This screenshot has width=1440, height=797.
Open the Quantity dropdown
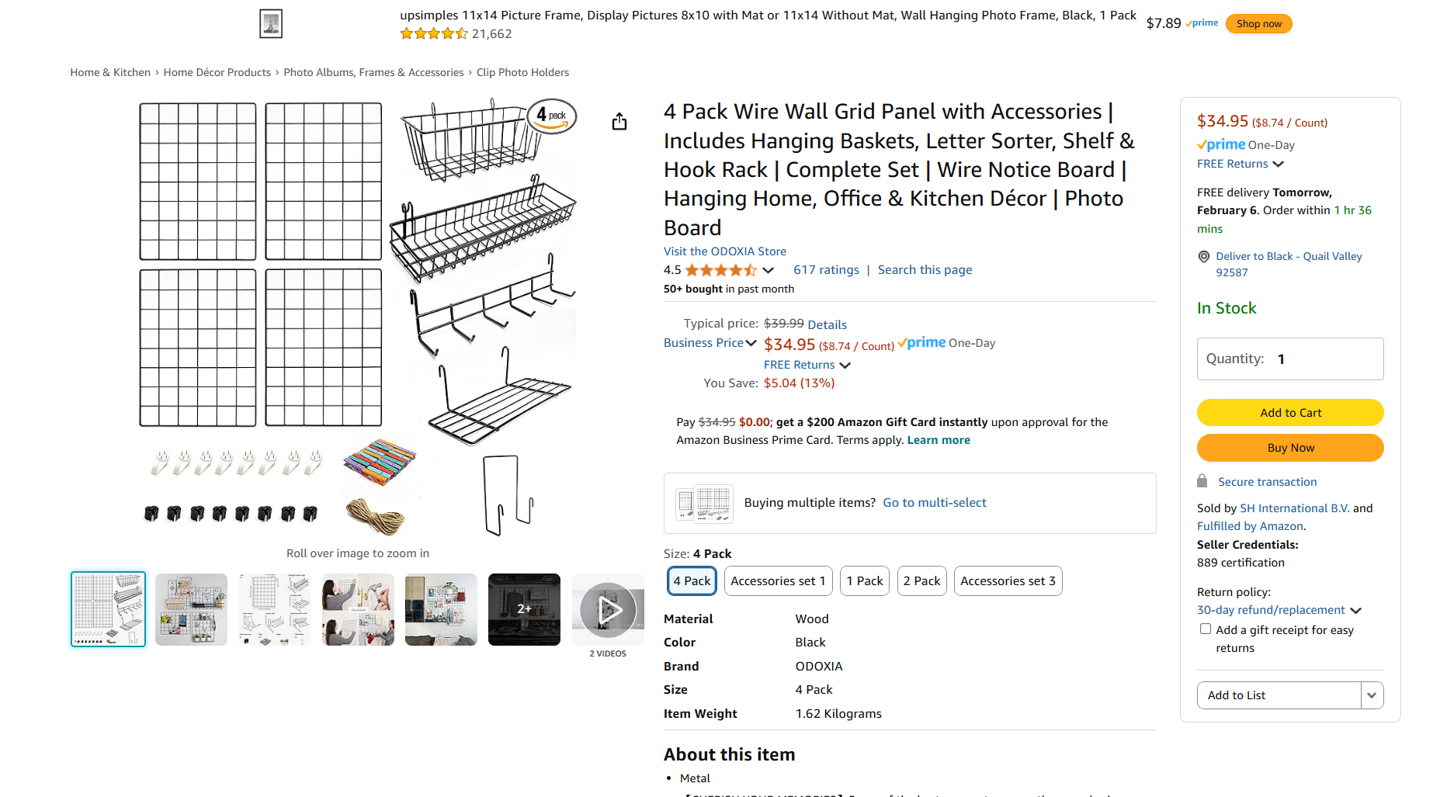pos(1290,359)
